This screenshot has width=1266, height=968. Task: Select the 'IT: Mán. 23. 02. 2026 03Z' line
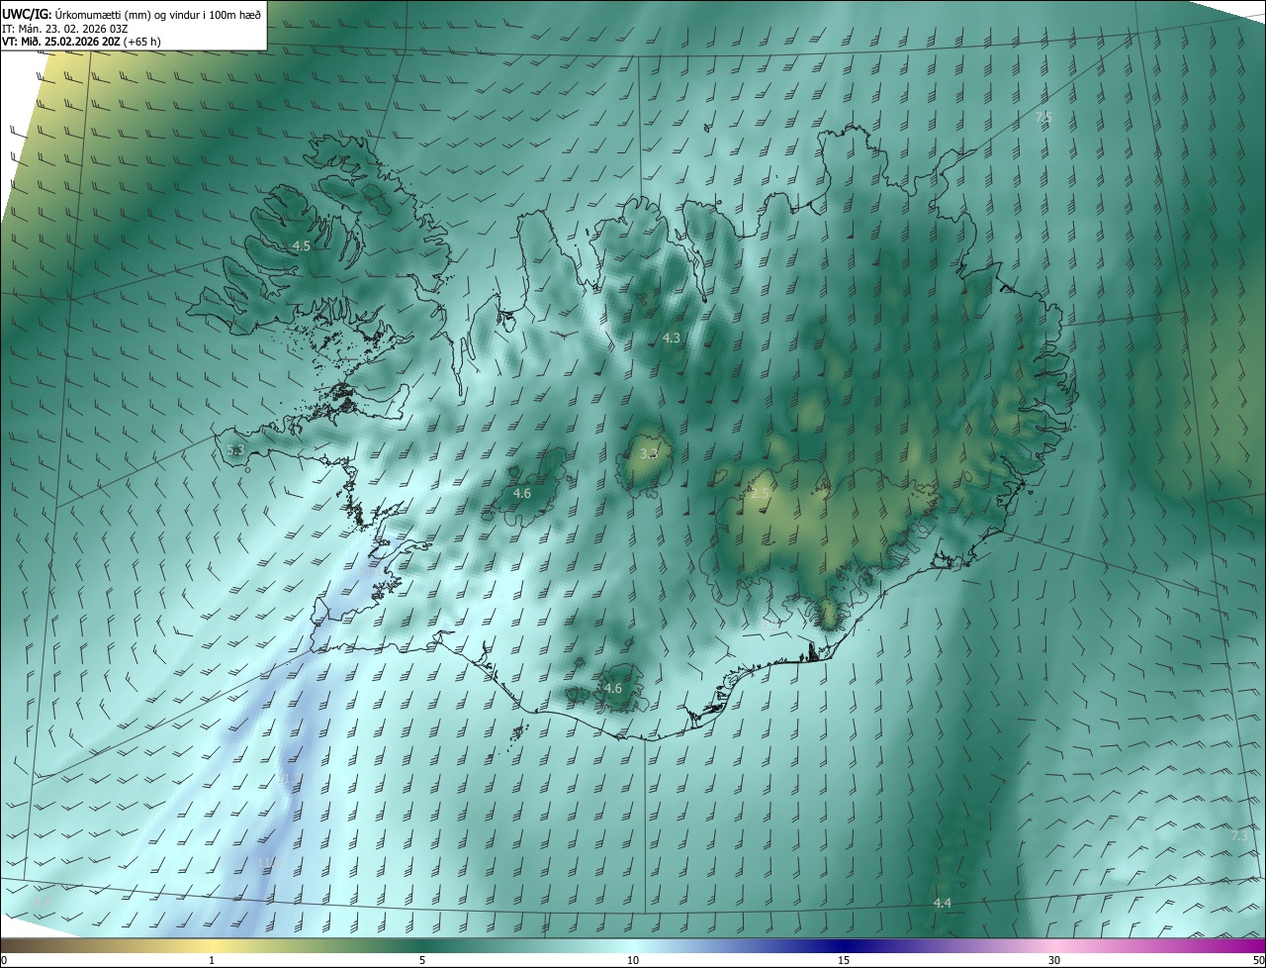click(x=66, y=29)
